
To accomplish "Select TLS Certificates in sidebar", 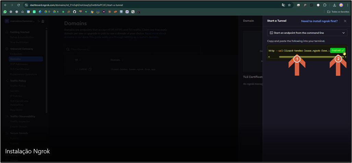I will coord(20,69).
